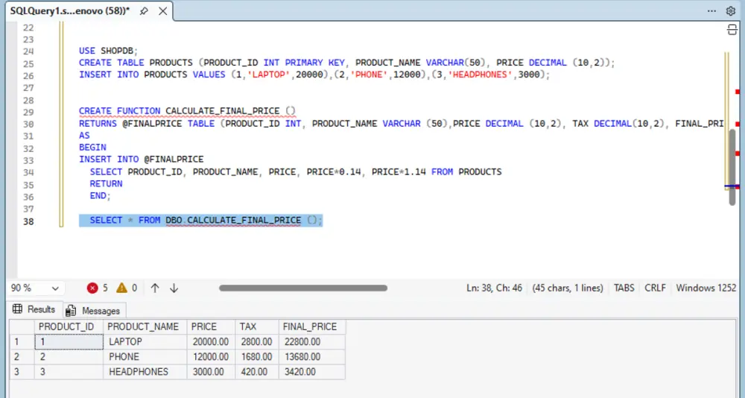Click the PRODUCT_NAME column header
The height and width of the screenshot is (398, 745).
coord(145,326)
